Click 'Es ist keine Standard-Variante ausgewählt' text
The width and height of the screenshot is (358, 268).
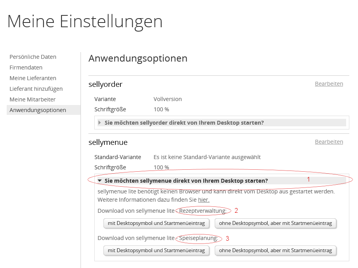coord(207,157)
